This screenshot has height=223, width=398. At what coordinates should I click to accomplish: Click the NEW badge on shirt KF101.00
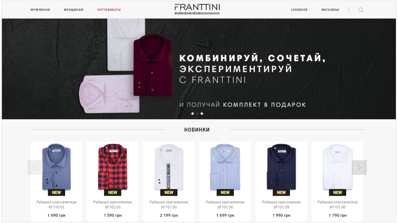[337, 193]
